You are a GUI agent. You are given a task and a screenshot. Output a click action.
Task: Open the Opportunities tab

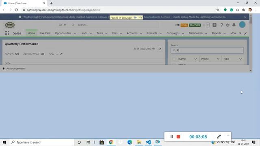(63, 33)
